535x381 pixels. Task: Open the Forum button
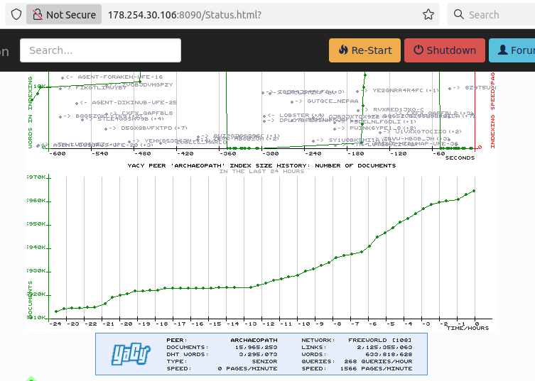tap(512, 50)
